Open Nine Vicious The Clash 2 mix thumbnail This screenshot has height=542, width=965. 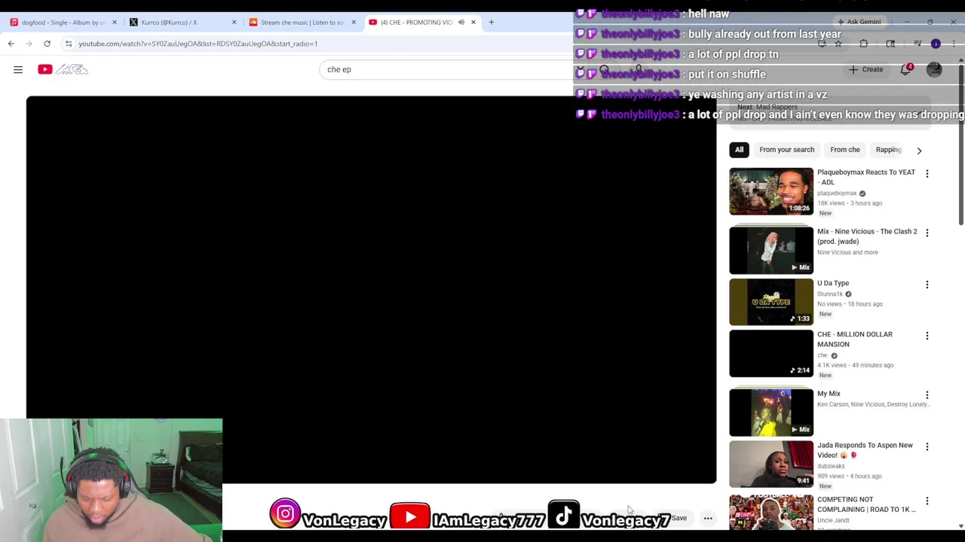(771, 250)
